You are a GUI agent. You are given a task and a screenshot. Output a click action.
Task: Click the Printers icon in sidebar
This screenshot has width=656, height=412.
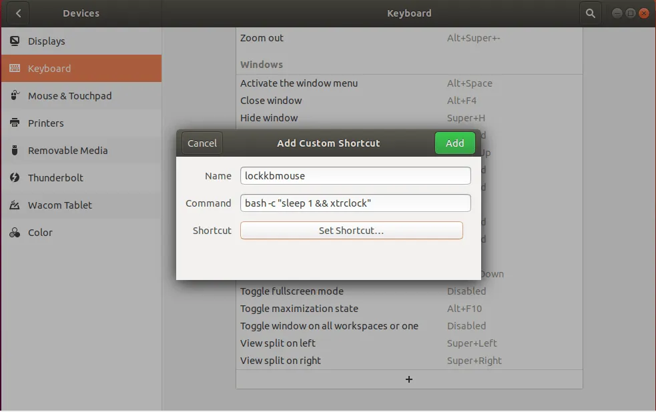(15, 123)
